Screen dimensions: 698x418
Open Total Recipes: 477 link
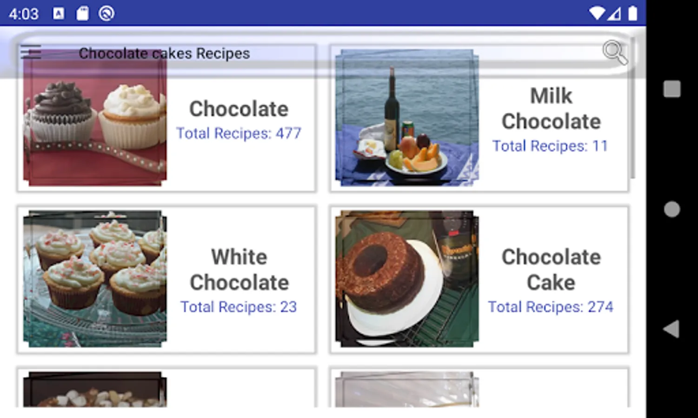[239, 134]
